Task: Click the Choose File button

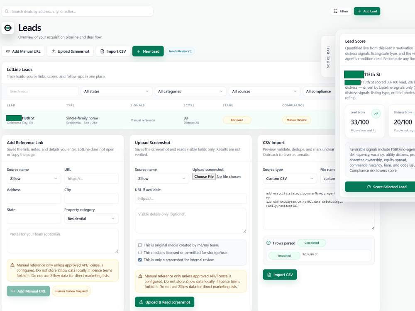Action: click(204, 177)
